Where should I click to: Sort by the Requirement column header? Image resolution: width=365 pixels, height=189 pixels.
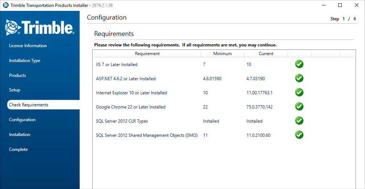147,54
